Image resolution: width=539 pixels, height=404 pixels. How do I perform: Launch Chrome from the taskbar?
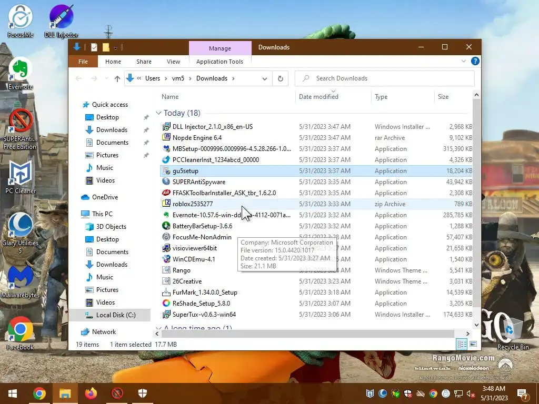pos(39,393)
